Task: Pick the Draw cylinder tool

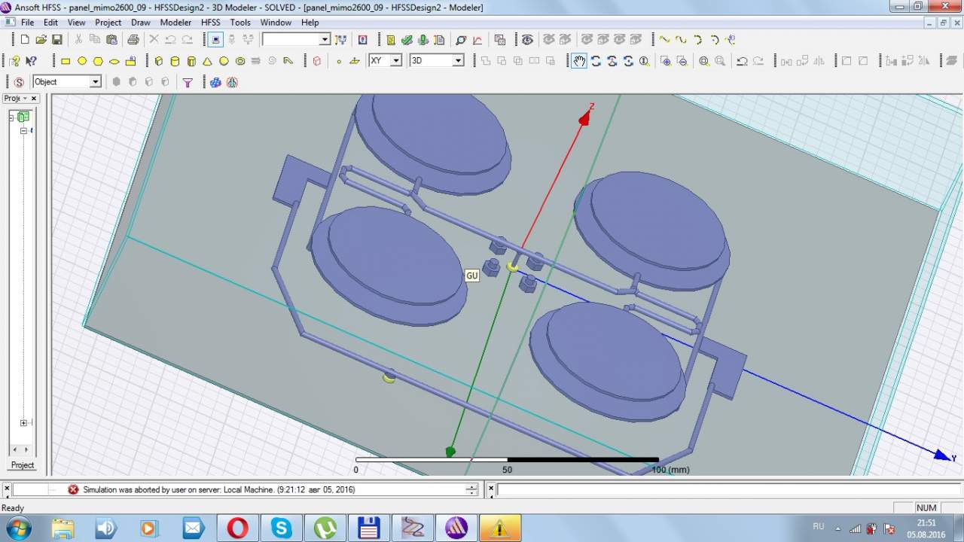Action: click(175, 61)
